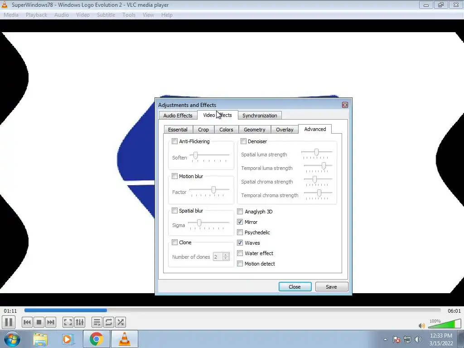Enable the Anti-Flickering checkbox

pos(174,141)
